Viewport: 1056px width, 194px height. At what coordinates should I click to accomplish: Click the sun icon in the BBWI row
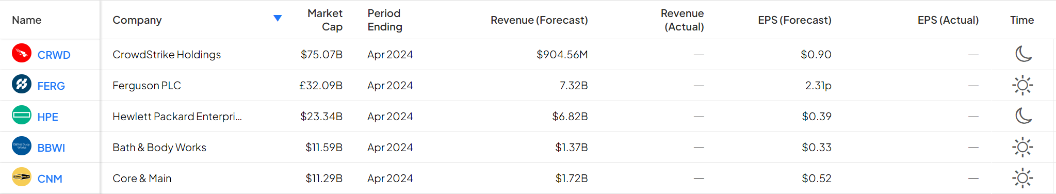coord(1022,147)
